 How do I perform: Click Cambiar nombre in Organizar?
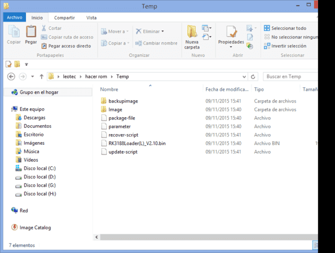(156, 43)
